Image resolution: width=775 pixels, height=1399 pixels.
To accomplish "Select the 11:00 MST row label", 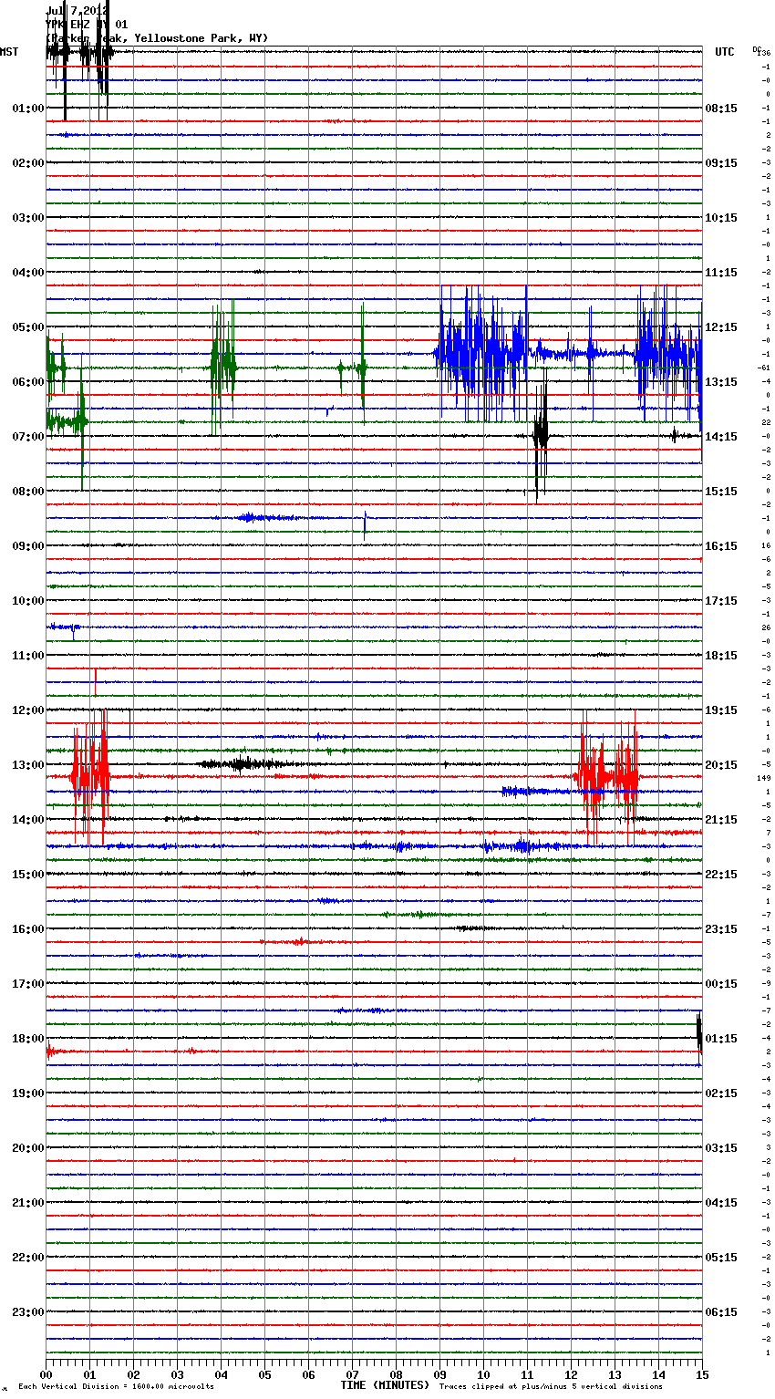I will coord(28,656).
